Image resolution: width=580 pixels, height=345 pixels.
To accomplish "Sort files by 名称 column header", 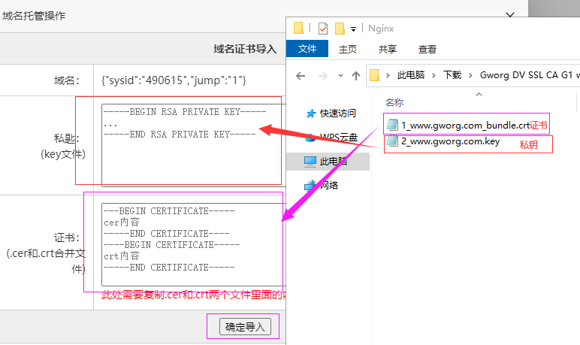I will pyautogui.click(x=394, y=102).
